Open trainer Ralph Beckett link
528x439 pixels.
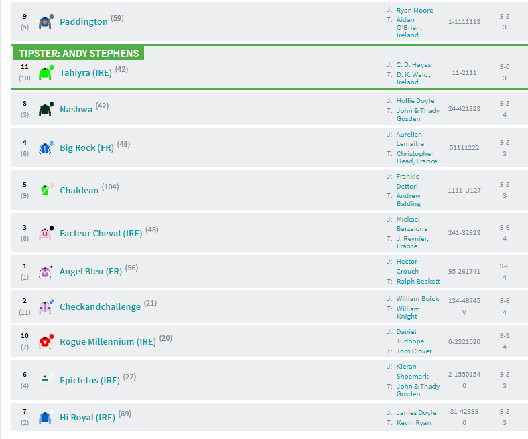pos(418,282)
